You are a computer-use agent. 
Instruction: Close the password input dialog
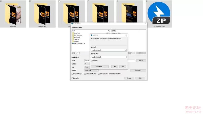coord(126,35)
